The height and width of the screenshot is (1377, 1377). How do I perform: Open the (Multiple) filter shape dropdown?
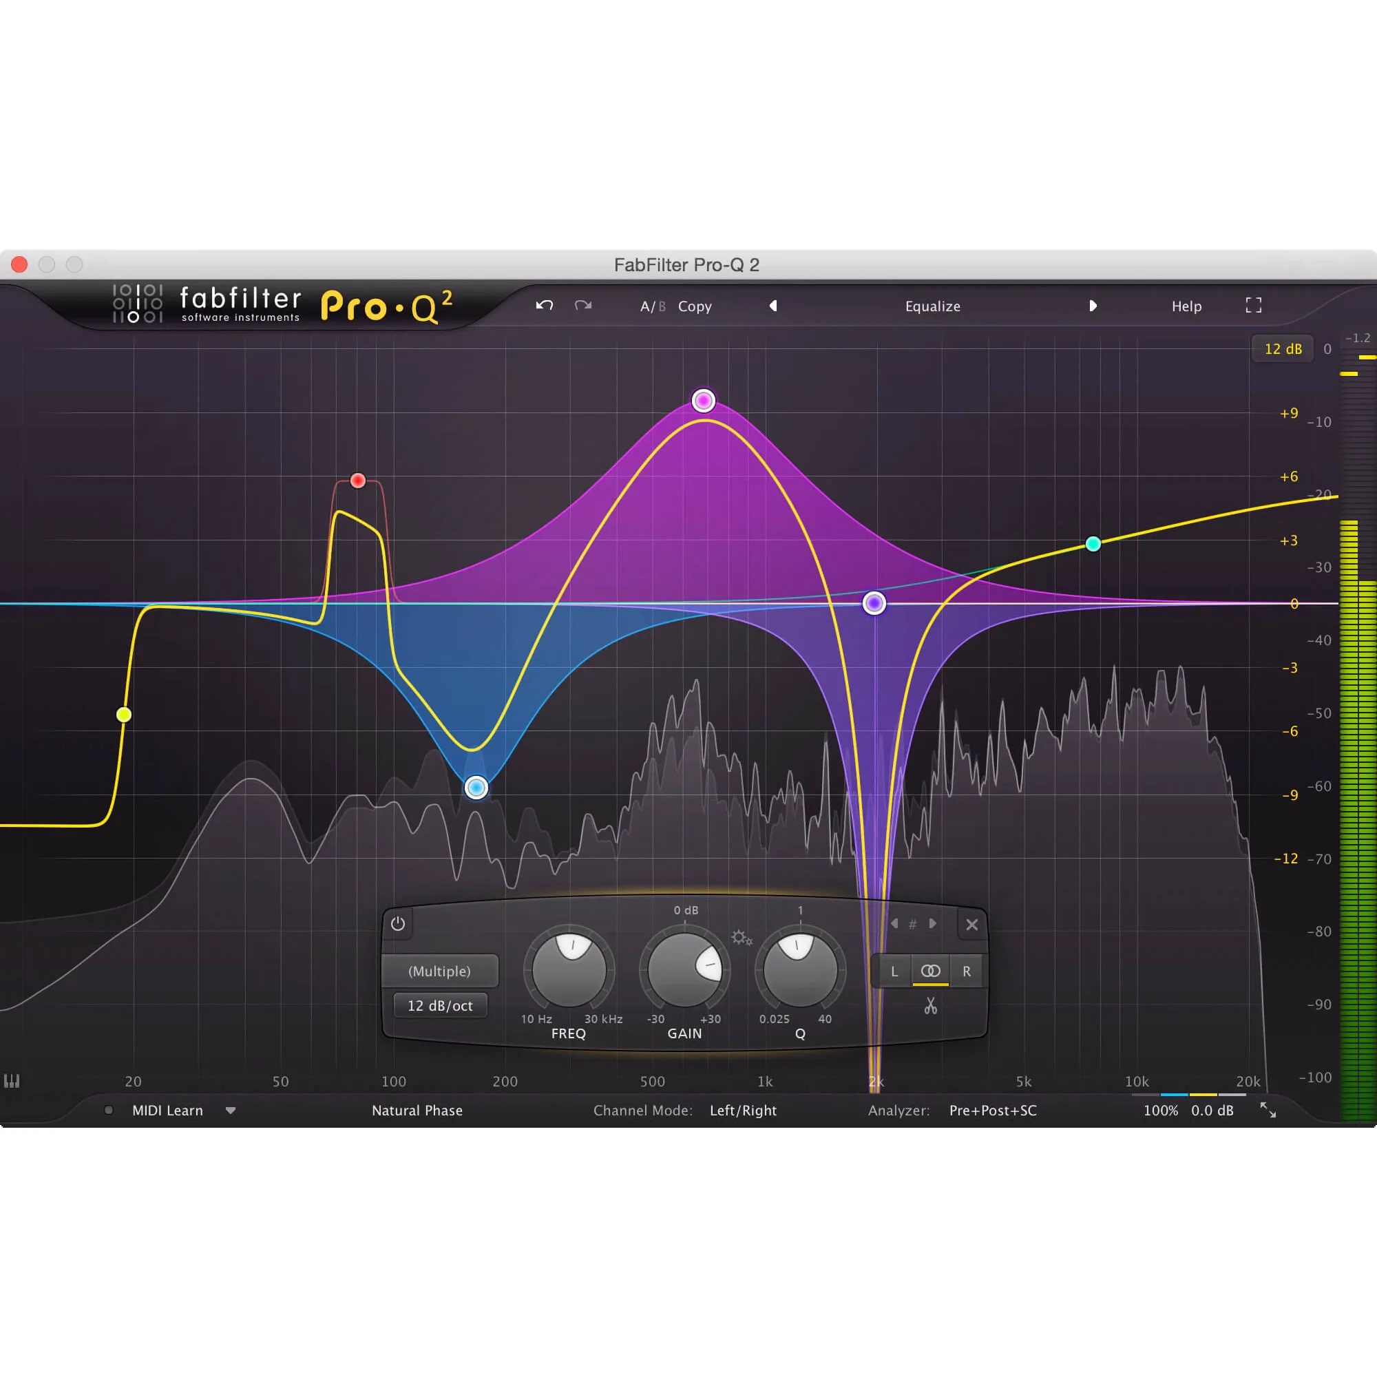pyautogui.click(x=440, y=971)
